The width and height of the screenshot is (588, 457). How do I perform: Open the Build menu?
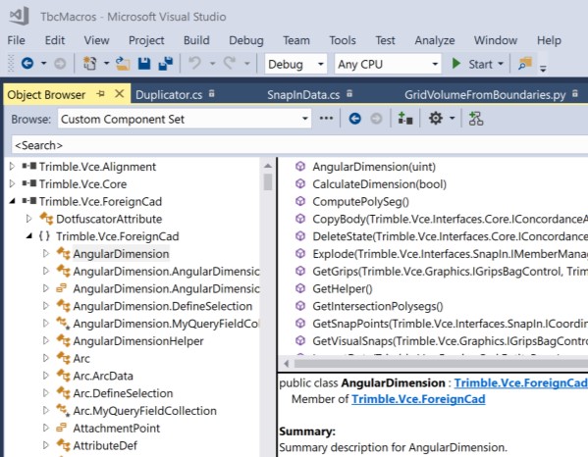(196, 40)
